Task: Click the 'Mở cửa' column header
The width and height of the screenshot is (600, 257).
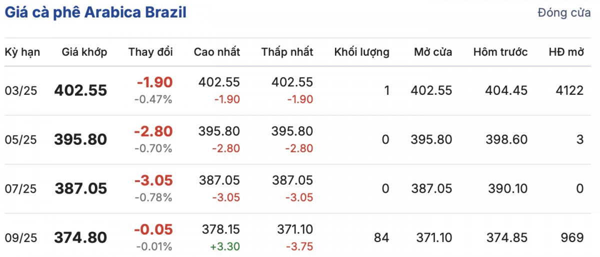Action: [x=433, y=52]
